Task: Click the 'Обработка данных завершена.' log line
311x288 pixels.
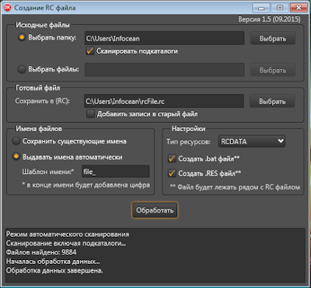Action: point(54,270)
